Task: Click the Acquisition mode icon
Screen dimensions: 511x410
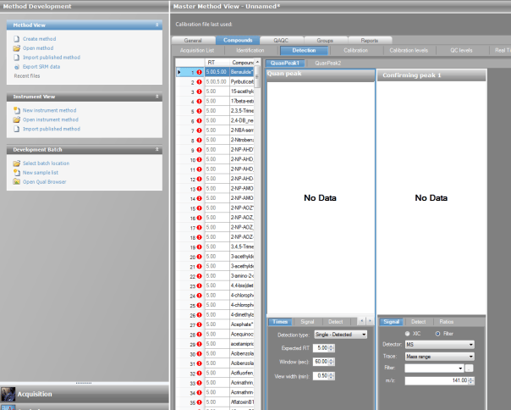Action: (x=8, y=394)
